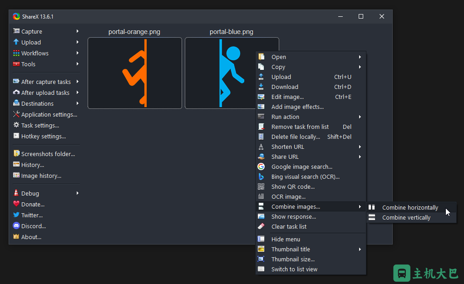Image resolution: width=464 pixels, height=284 pixels.
Task: Expand the Workflows submenu arrow
Action: (78, 53)
